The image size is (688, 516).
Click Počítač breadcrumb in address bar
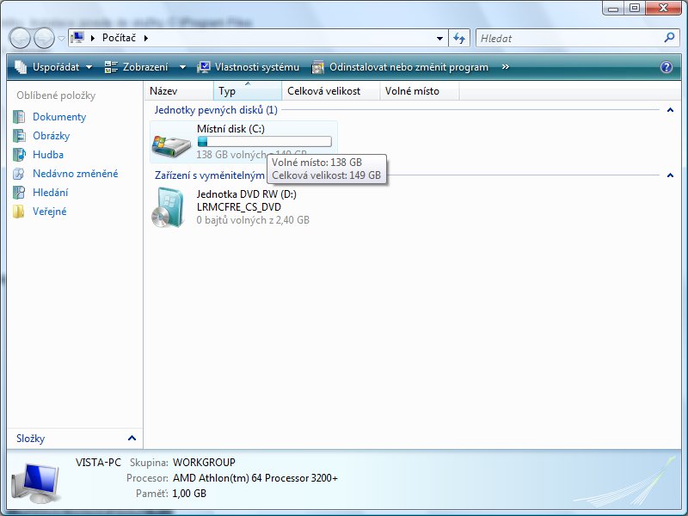point(119,38)
